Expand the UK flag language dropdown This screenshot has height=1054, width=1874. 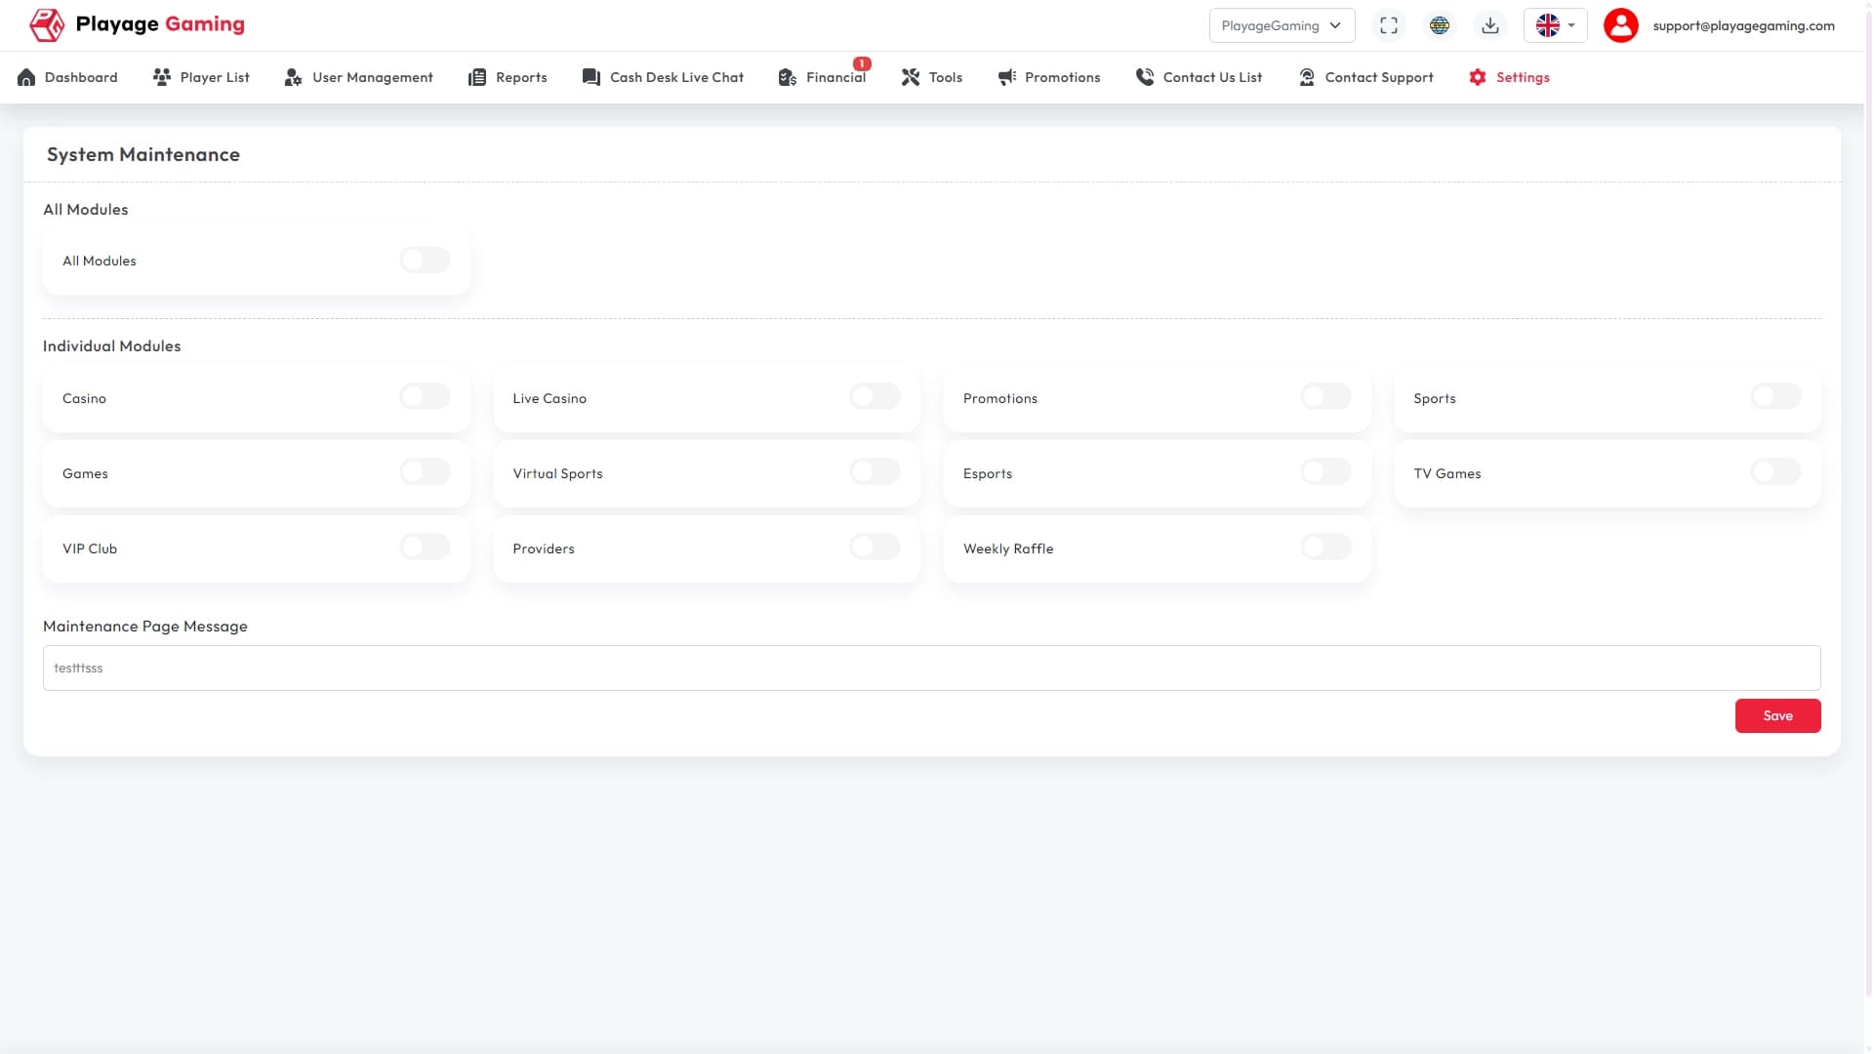1556,25
